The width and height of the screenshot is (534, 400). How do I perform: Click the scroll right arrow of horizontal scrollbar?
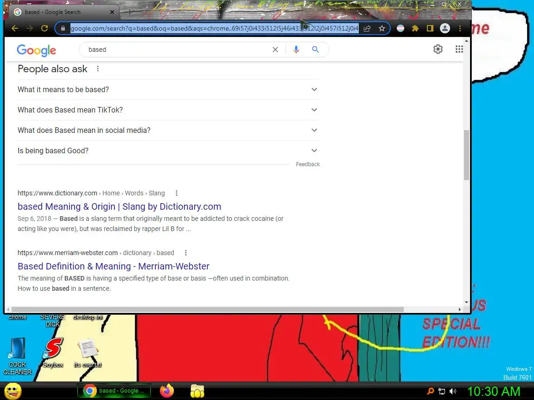coord(460,310)
